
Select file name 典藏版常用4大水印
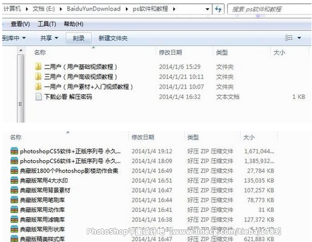pyautogui.click(x=44, y=181)
